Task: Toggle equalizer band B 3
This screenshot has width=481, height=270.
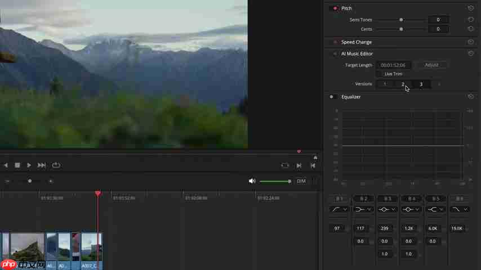Action: tap(388, 199)
